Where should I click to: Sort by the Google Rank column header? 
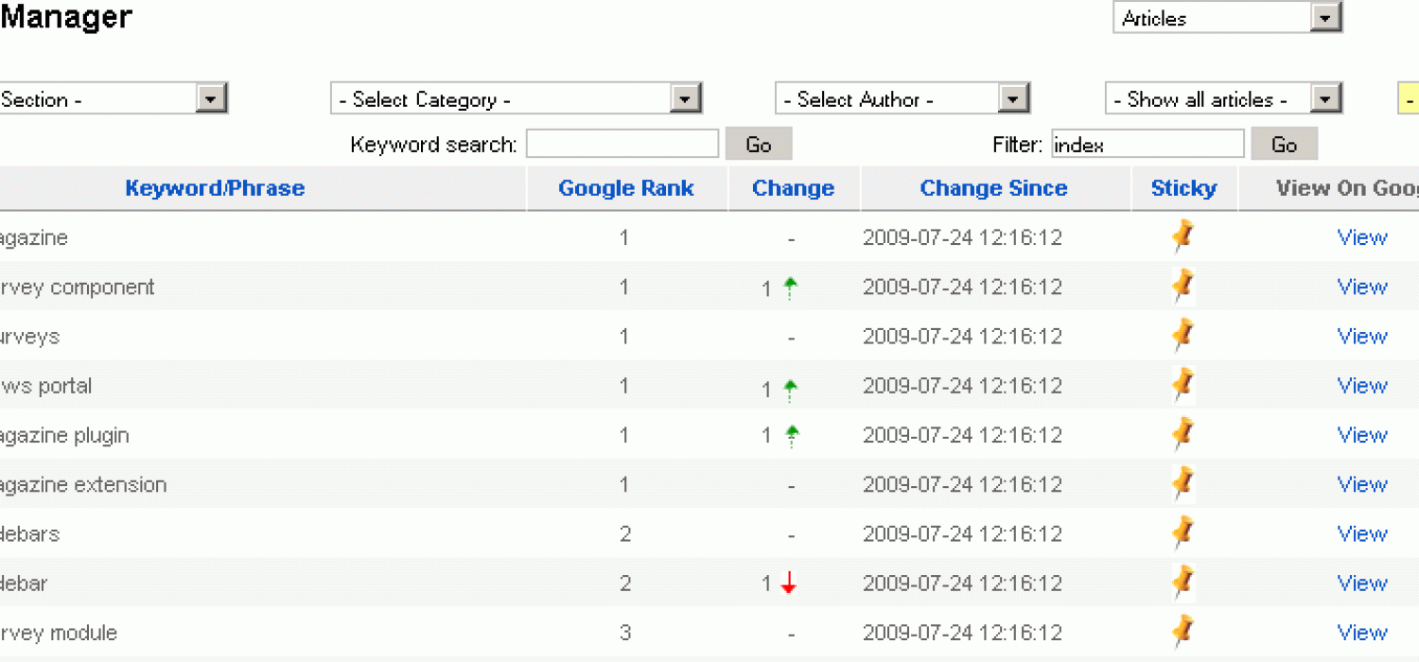tap(626, 188)
